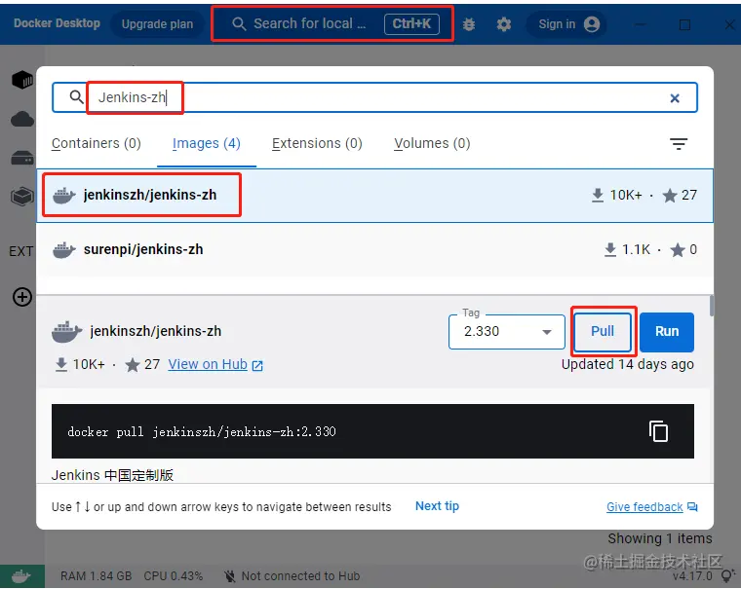Clear the search field with the X icon

675,97
